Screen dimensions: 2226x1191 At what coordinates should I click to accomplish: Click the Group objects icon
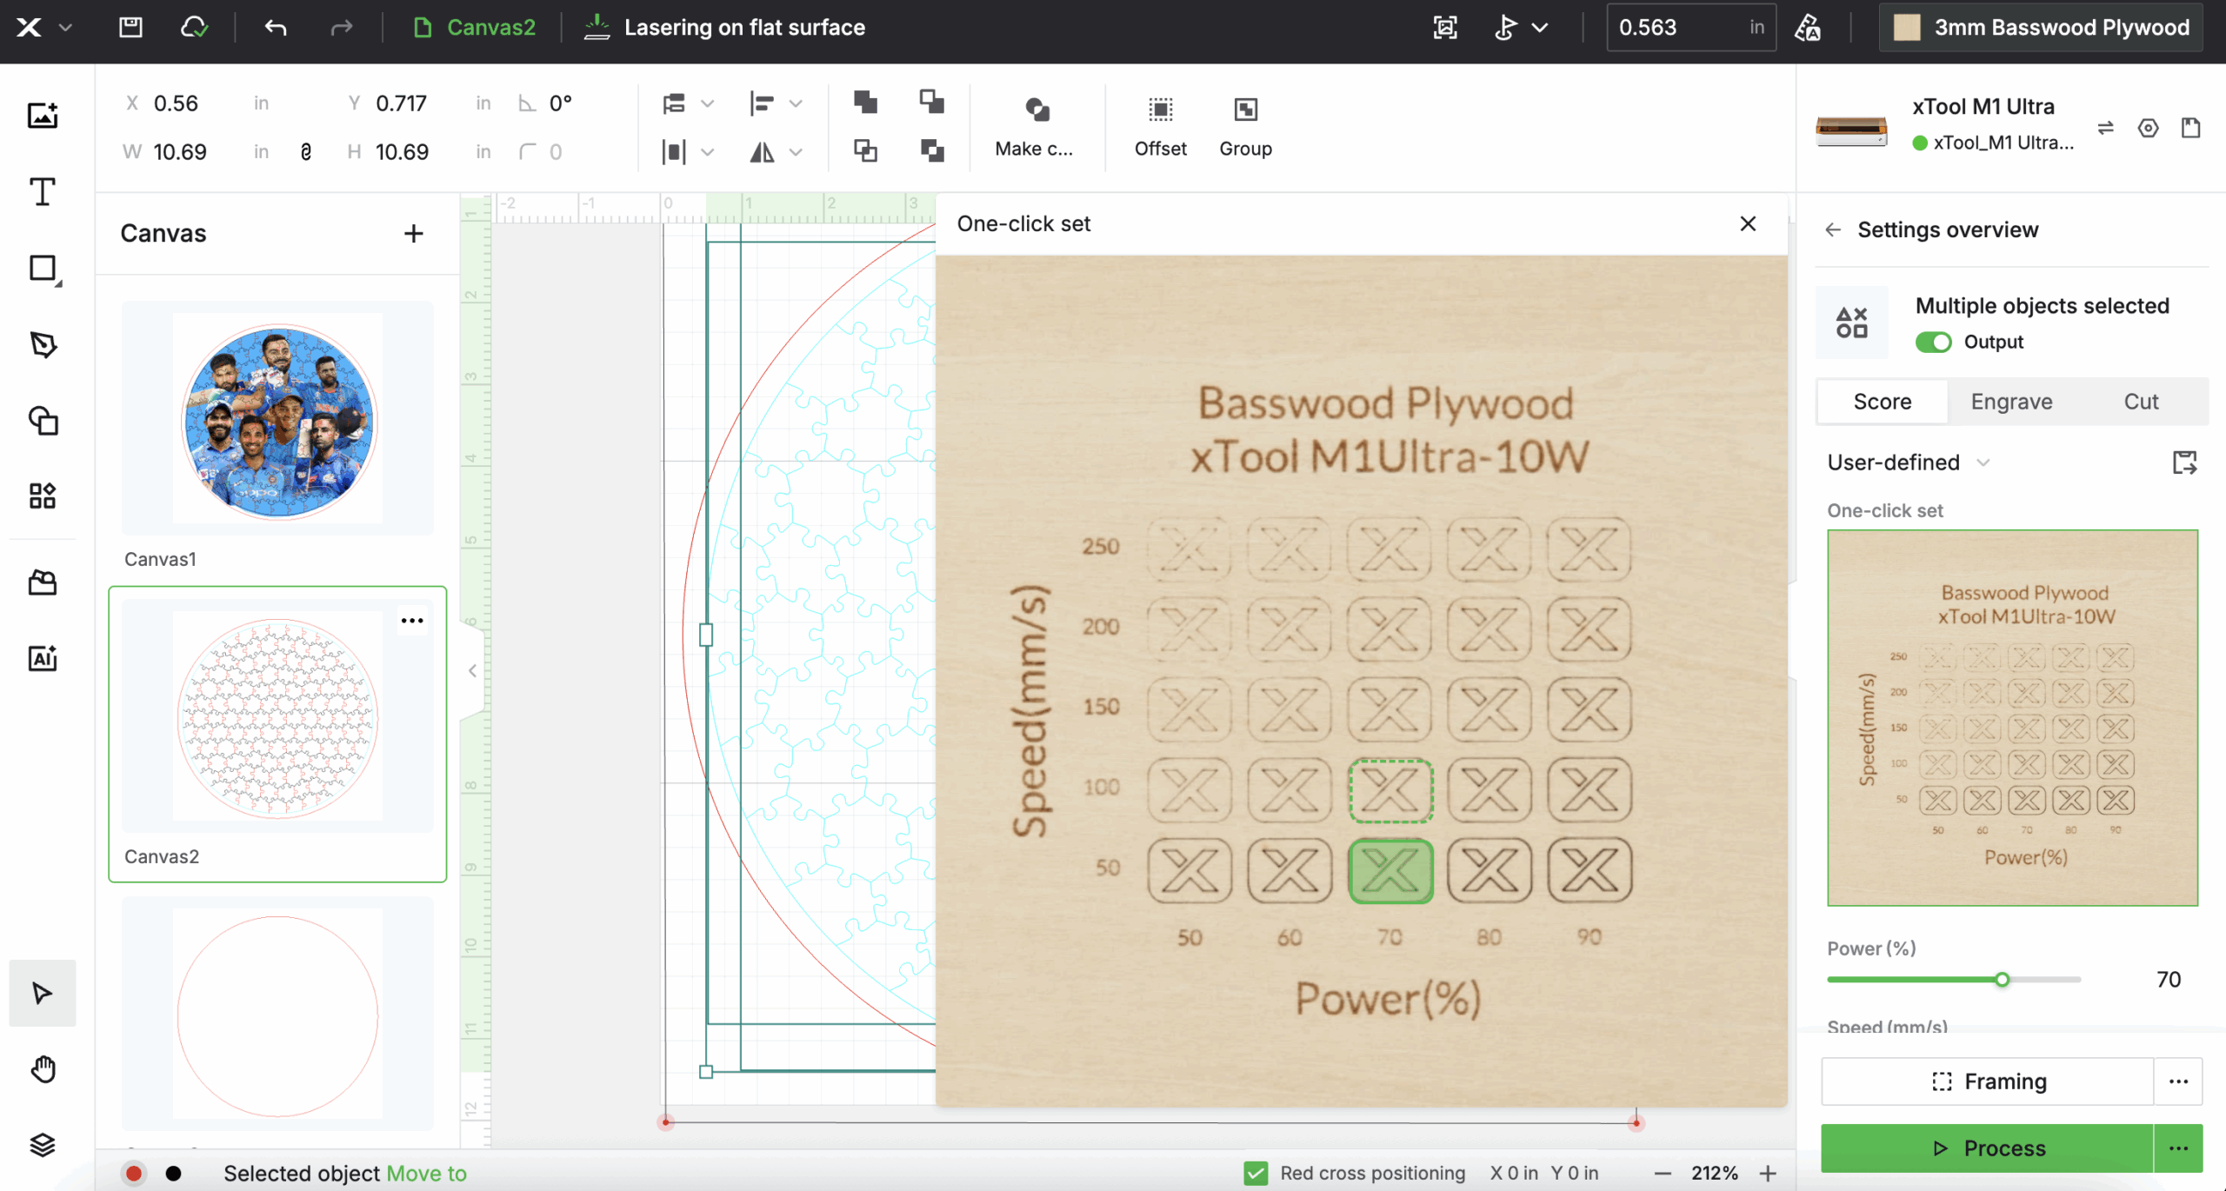[1245, 110]
